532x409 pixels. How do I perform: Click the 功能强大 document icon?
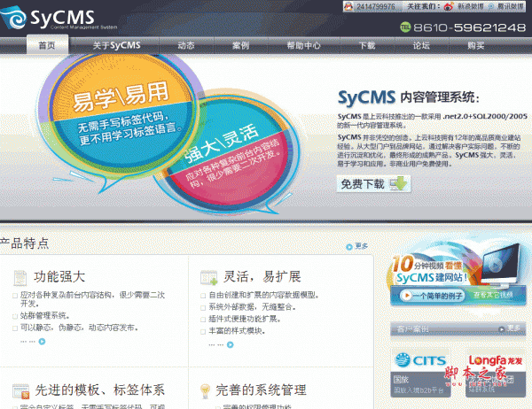coord(20,277)
